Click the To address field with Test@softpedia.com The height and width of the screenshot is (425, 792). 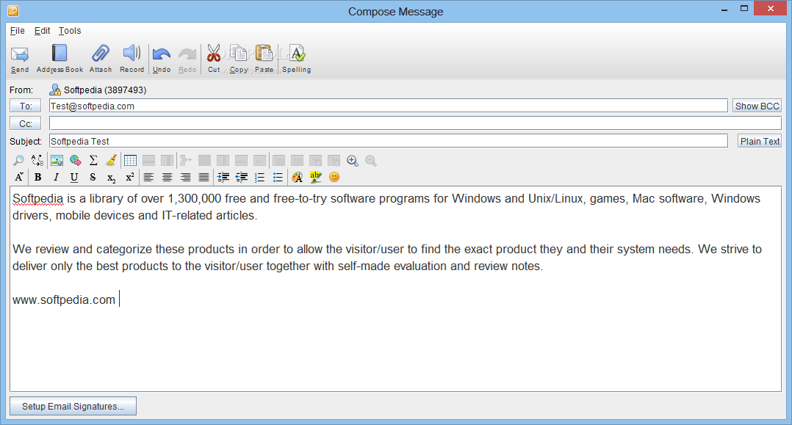tap(389, 106)
